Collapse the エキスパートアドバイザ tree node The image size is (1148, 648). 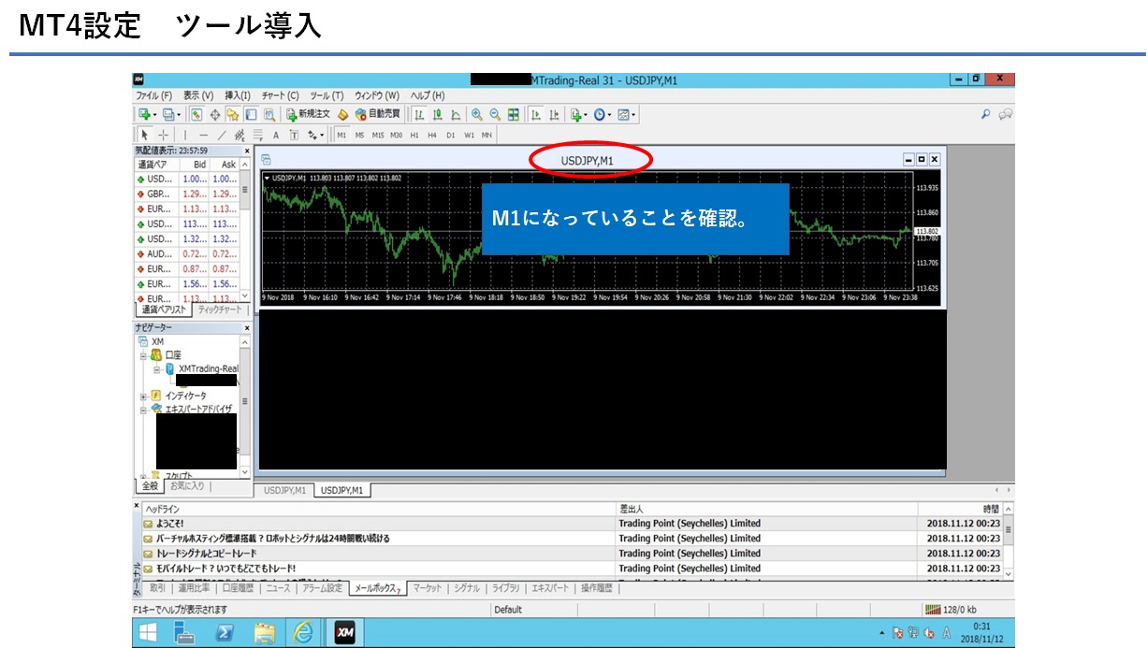tap(144, 409)
